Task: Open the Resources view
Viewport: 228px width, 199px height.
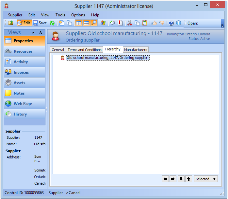Action: 24,51
